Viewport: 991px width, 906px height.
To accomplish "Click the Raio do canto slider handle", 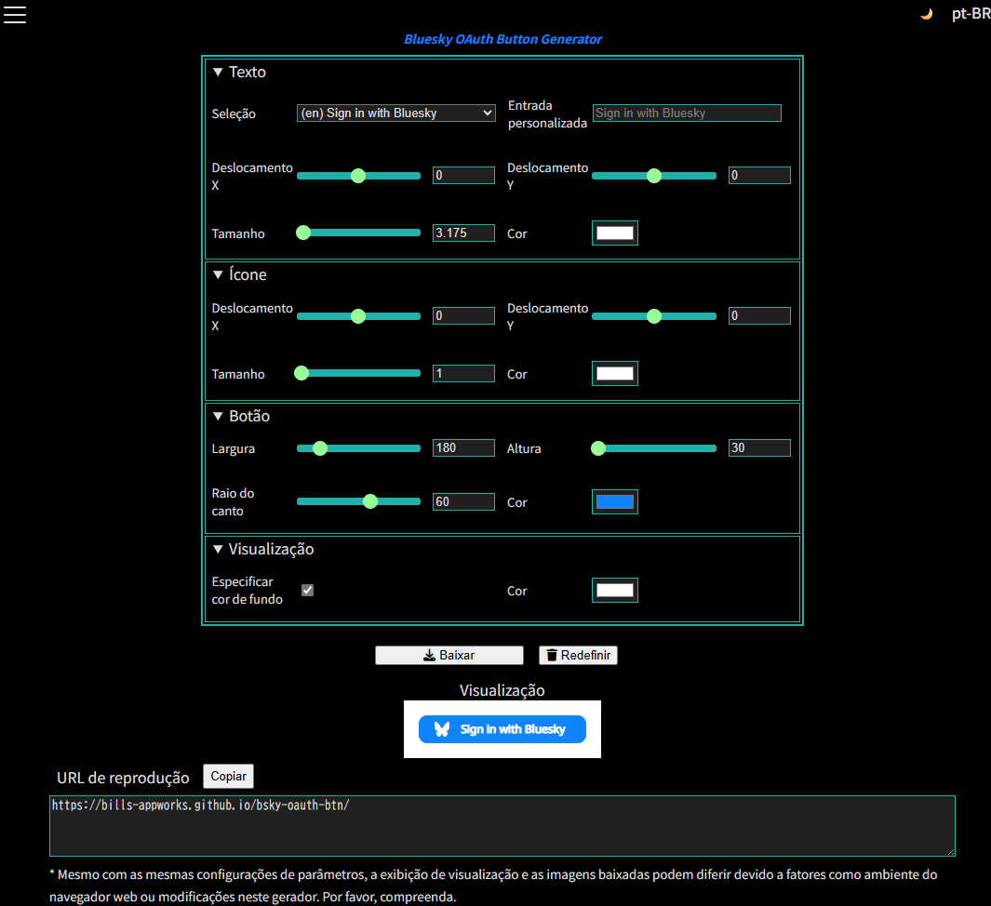I will 370,501.
